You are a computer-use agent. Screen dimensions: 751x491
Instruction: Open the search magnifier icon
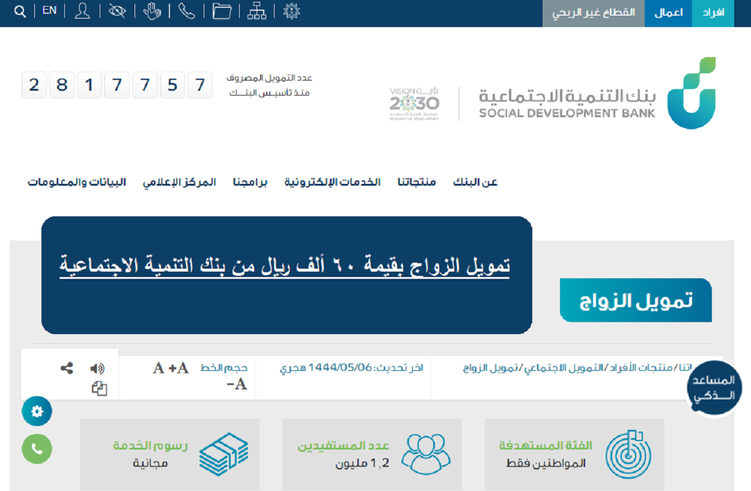click(20, 11)
